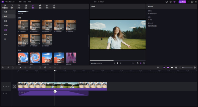Open the purple user account icon

pyautogui.click(x=174, y=2)
